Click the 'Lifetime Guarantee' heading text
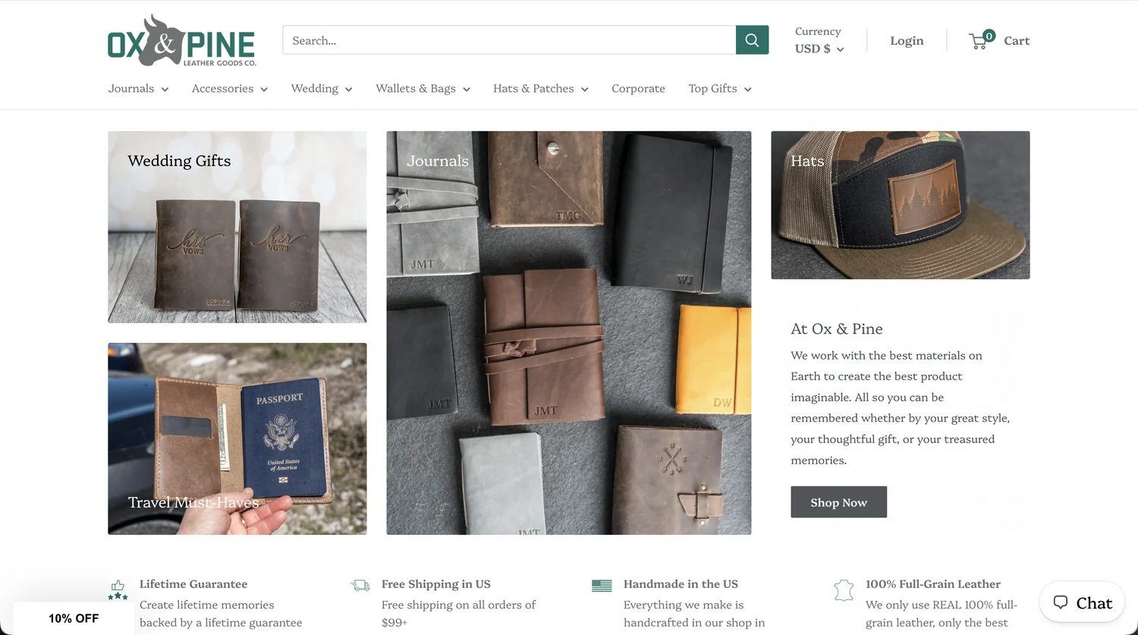The width and height of the screenshot is (1138, 635). 193,584
